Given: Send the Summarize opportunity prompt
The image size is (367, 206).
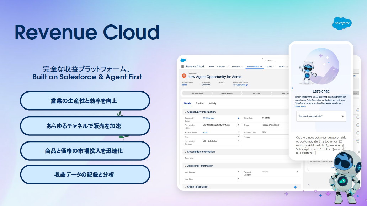Looking at the screenshot, I should (343, 116).
